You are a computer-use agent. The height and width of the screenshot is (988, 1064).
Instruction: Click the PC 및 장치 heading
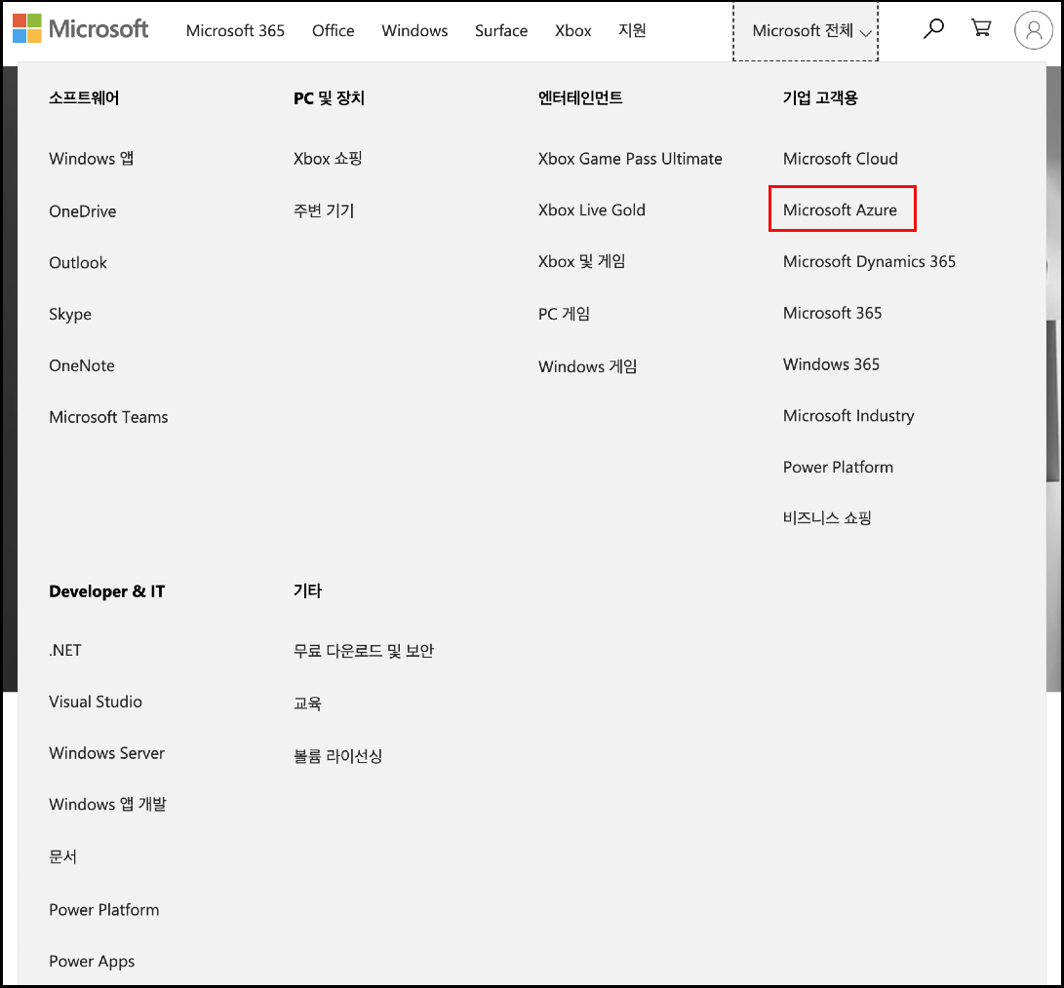(329, 98)
